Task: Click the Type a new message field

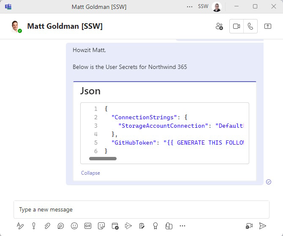Action: click(x=141, y=209)
